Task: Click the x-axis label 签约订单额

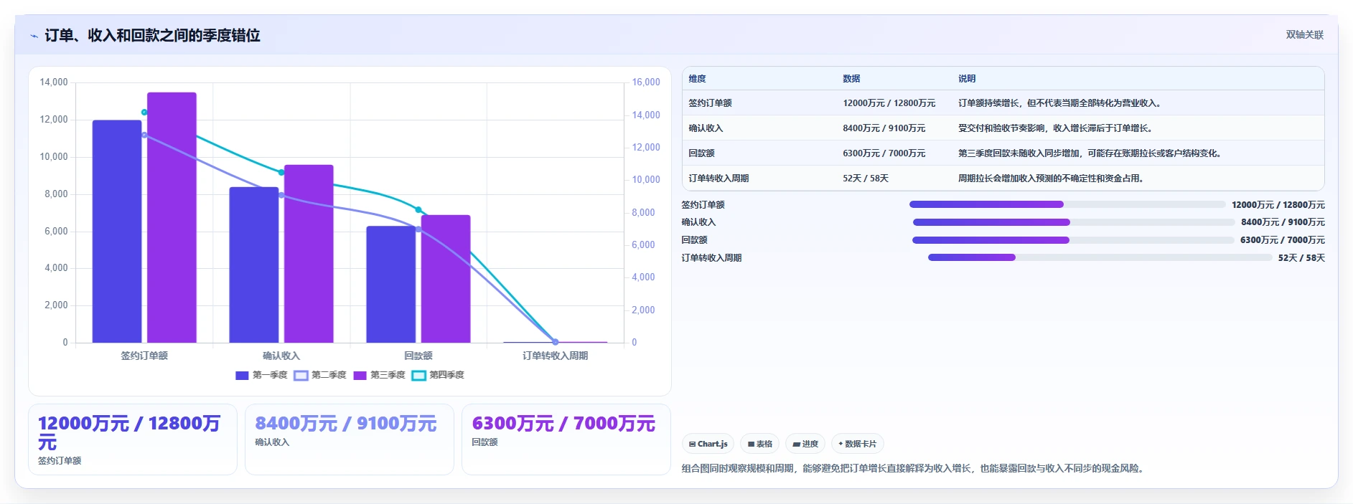Action: [x=144, y=356]
